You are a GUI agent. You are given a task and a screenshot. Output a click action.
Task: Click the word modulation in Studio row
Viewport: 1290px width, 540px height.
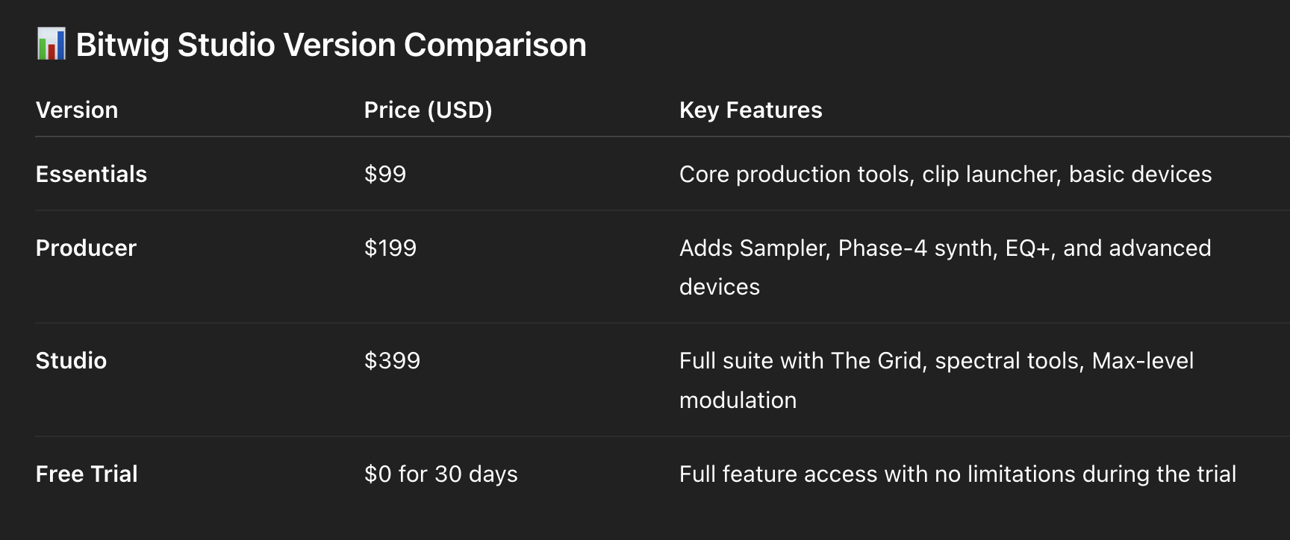click(x=738, y=401)
